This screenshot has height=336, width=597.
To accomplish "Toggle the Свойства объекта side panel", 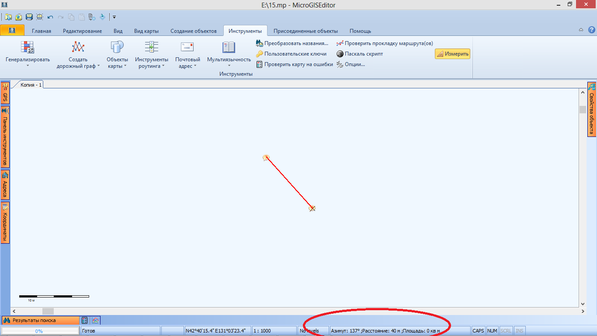I will (591, 109).
